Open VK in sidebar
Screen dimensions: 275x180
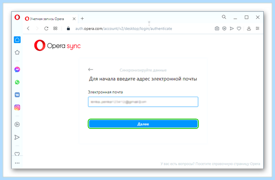tap(17, 95)
